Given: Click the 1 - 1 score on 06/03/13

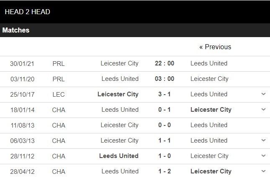Looking at the screenshot, I should (164, 140).
